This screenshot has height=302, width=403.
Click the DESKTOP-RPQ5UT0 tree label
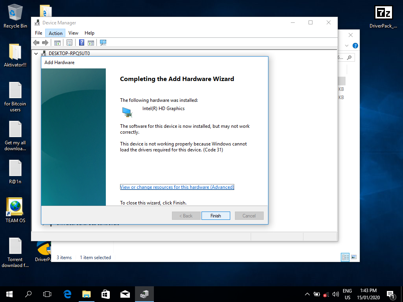point(69,53)
